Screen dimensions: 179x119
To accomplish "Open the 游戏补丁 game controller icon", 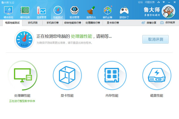I will 124,12.
